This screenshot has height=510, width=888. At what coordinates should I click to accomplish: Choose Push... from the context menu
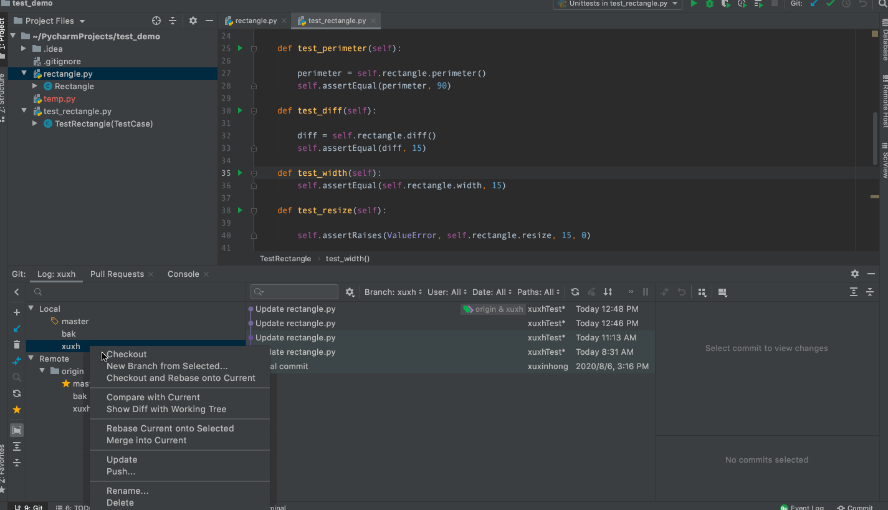(x=121, y=471)
